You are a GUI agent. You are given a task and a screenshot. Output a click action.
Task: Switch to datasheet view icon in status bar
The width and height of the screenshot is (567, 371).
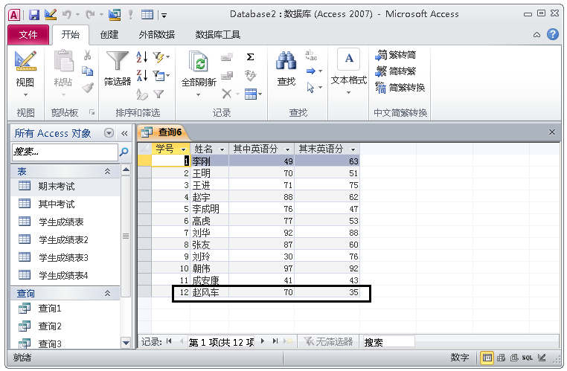pyautogui.click(x=487, y=358)
